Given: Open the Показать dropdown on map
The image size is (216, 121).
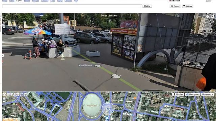Looking at the screenshot, I should 208,94.
